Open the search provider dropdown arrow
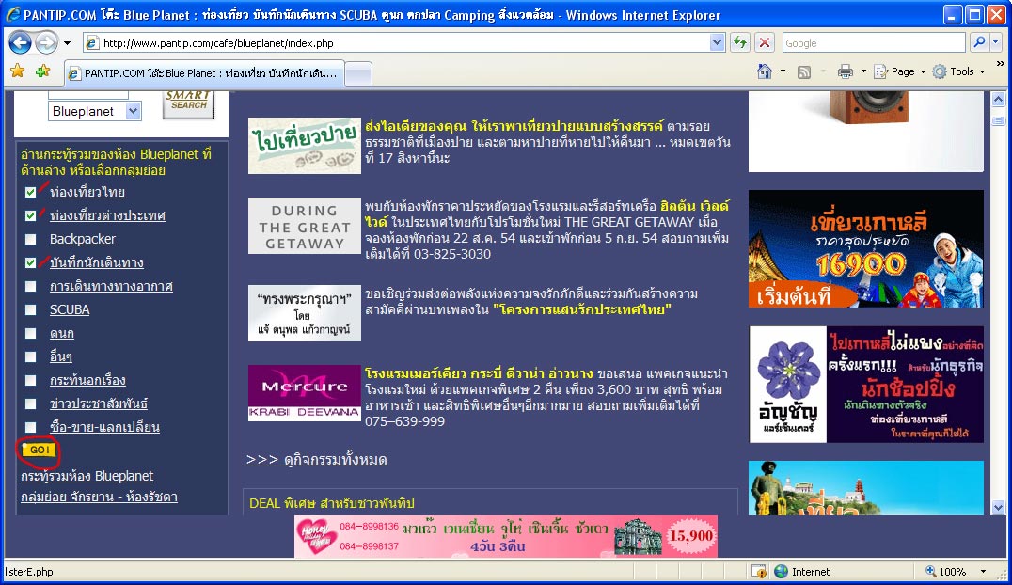The height and width of the screenshot is (585, 1012). [x=996, y=42]
